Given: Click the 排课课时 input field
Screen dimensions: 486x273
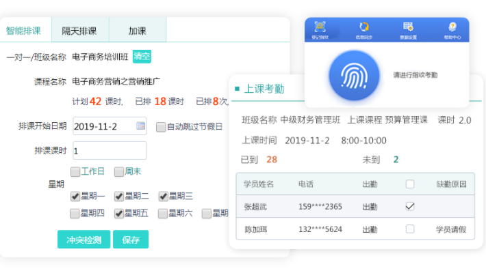Looking at the screenshot, I should (x=109, y=151).
